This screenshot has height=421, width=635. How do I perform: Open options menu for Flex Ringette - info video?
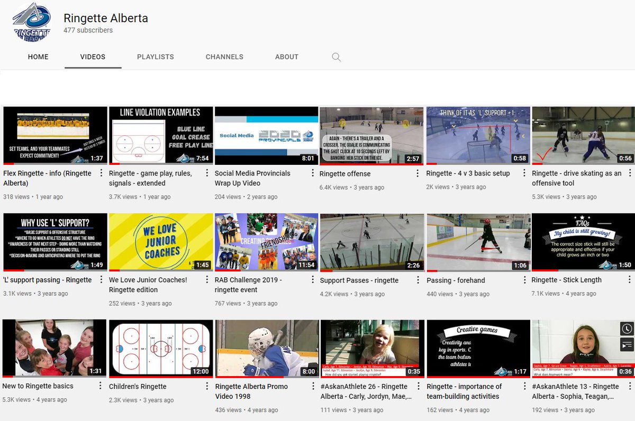(x=101, y=173)
